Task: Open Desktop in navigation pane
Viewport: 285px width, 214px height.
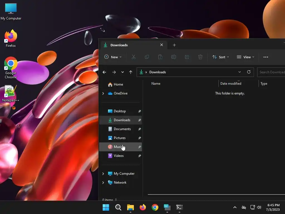Action: [x=121, y=111]
